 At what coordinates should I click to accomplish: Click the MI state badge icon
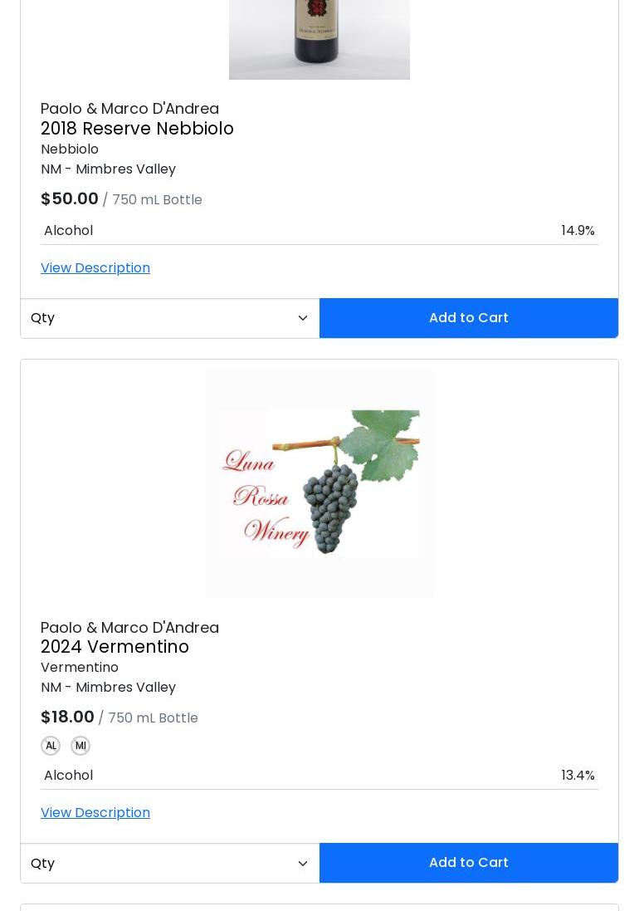click(80, 746)
